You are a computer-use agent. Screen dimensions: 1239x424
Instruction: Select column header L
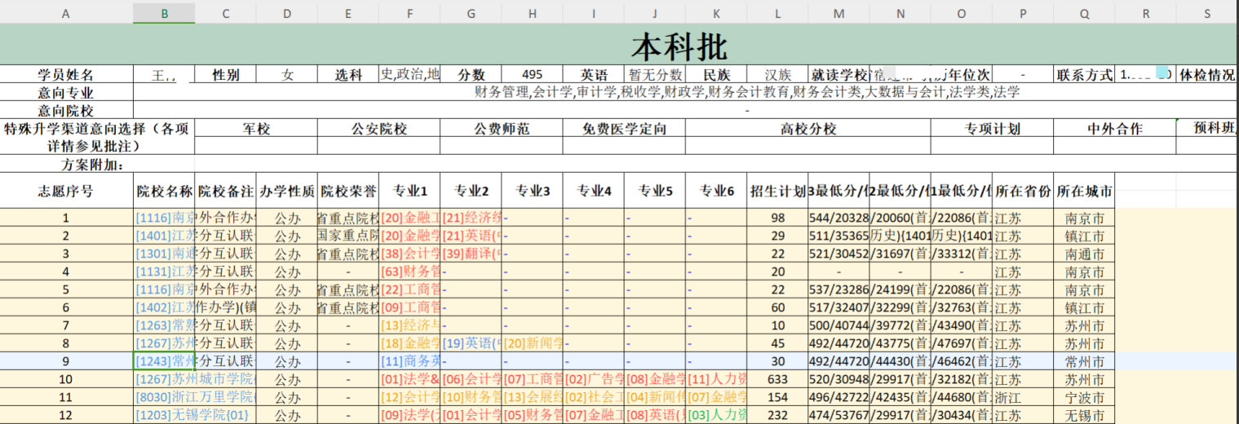pos(777,13)
